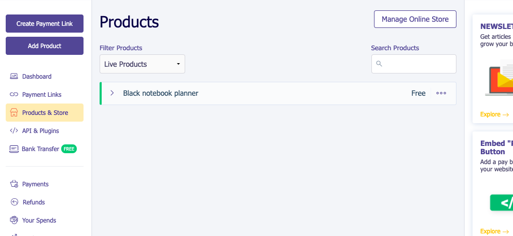The width and height of the screenshot is (513, 236).
Task: Click the magnifier icon in Search Products
Action: pyautogui.click(x=379, y=64)
